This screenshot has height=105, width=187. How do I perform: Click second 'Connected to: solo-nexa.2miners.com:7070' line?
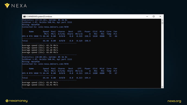click(x=45, y=64)
